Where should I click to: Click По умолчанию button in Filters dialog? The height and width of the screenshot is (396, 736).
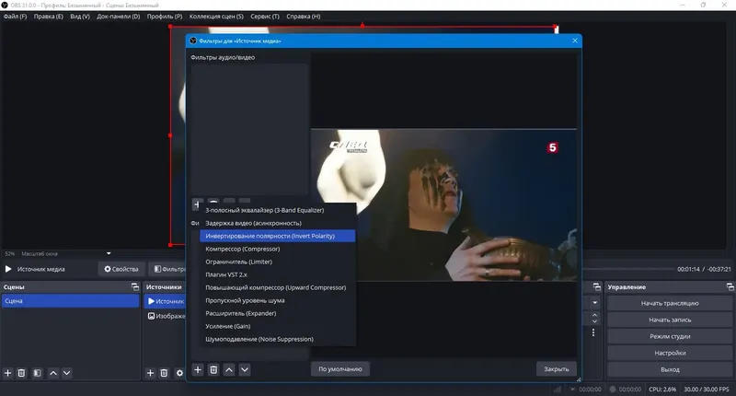pos(340,369)
